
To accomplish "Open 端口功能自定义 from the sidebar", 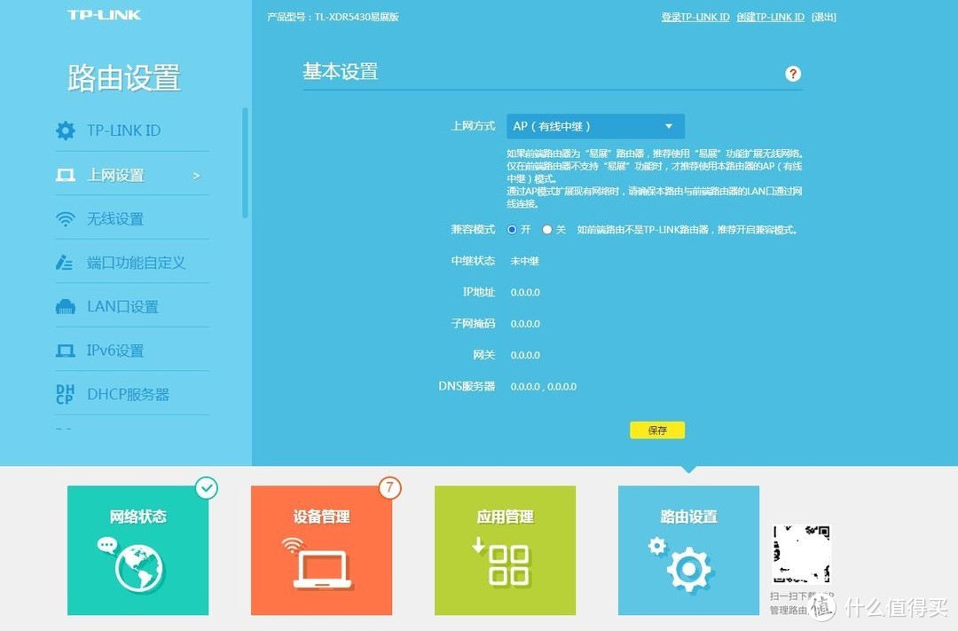I will (x=65, y=262).
